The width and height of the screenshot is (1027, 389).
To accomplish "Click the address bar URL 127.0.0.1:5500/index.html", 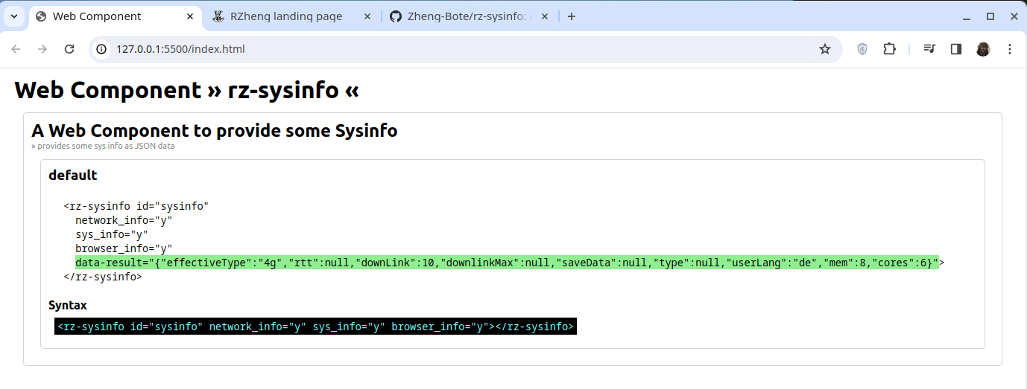I will click(x=180, y=49).
